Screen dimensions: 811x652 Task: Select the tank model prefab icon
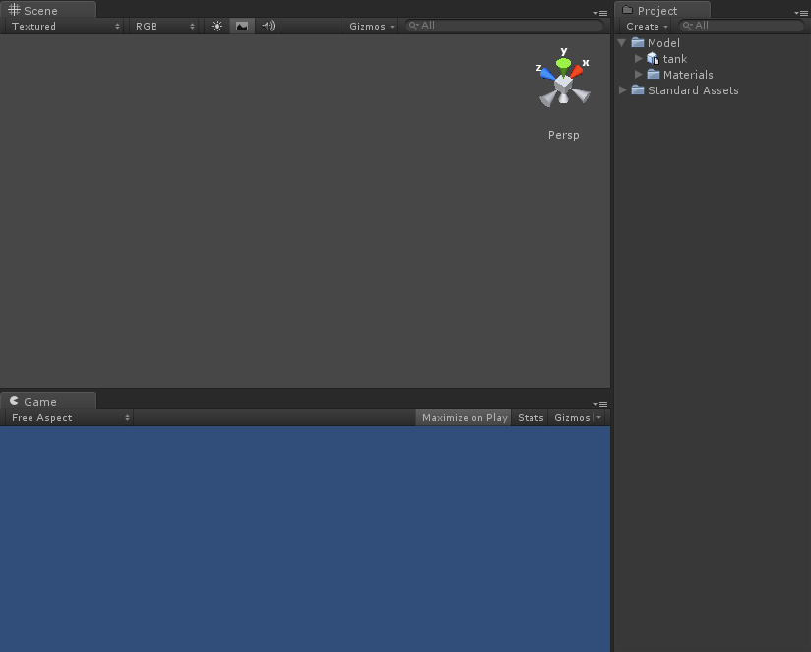tap(653, 59)
